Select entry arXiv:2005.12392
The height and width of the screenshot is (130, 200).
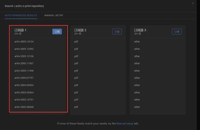coord(24,49)
